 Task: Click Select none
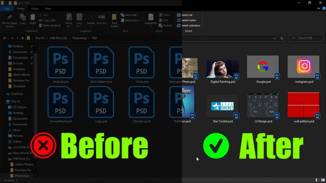click(x=186, y=20)
